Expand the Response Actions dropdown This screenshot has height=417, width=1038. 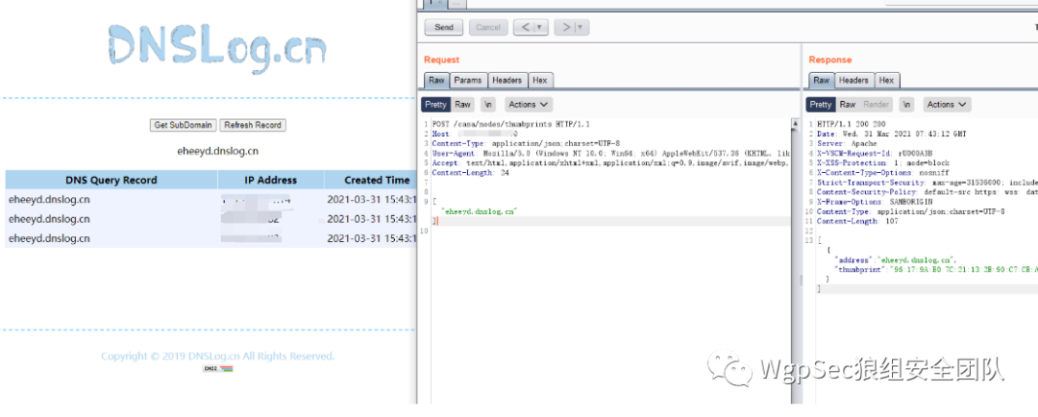(x=948, y=105)
